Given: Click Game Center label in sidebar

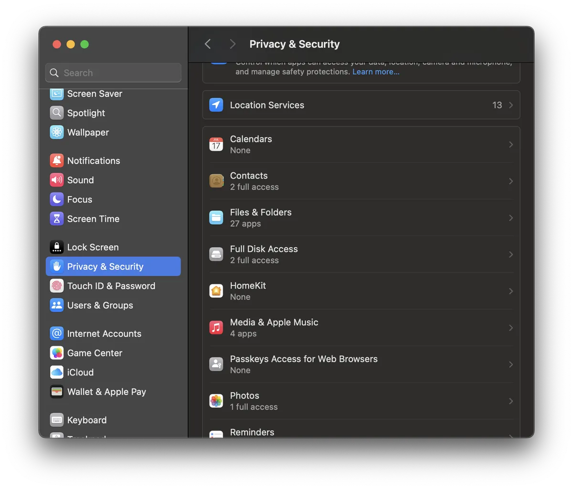Looking at the screenshot, I should coord(95,353).
